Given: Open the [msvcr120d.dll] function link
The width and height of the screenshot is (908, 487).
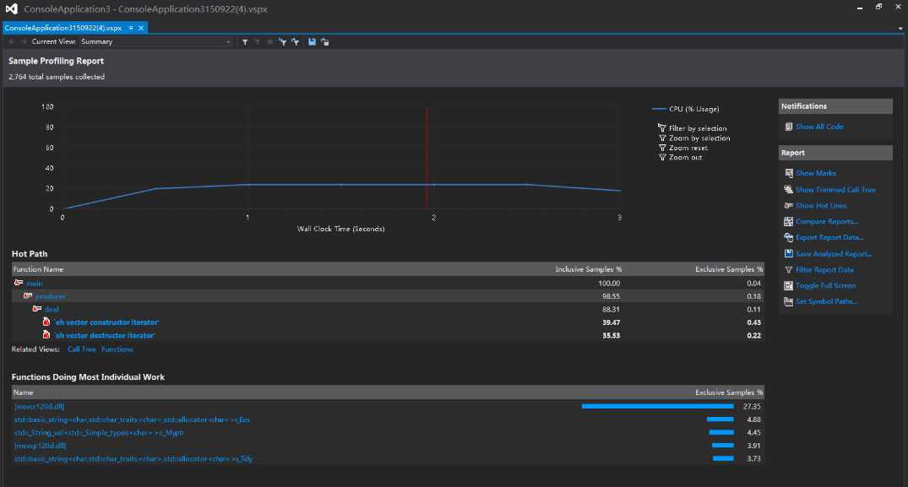Looking at the screenshot, I should 40,407.
